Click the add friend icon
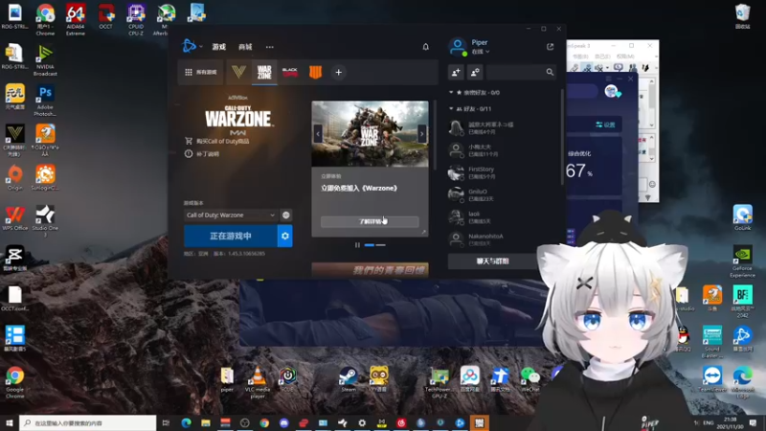766x431 pixels. pos(456,73)
